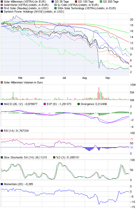Click the olive %D (3) legend swatch
Viewport: 140px width, 209px height.
click(54, 157)
